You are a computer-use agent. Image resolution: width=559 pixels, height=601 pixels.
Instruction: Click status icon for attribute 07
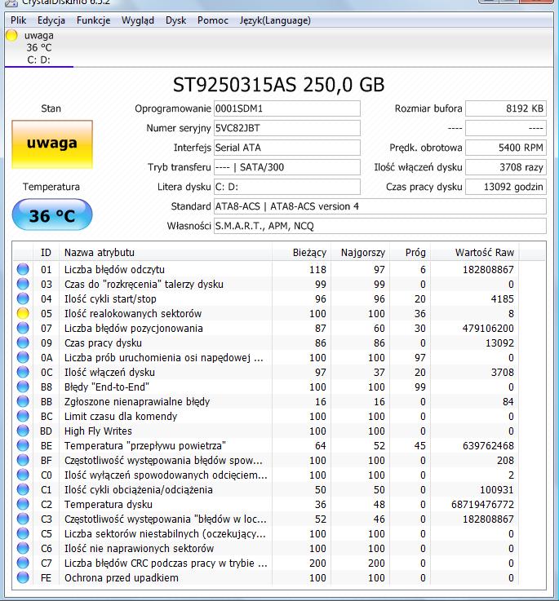(23, 328)
